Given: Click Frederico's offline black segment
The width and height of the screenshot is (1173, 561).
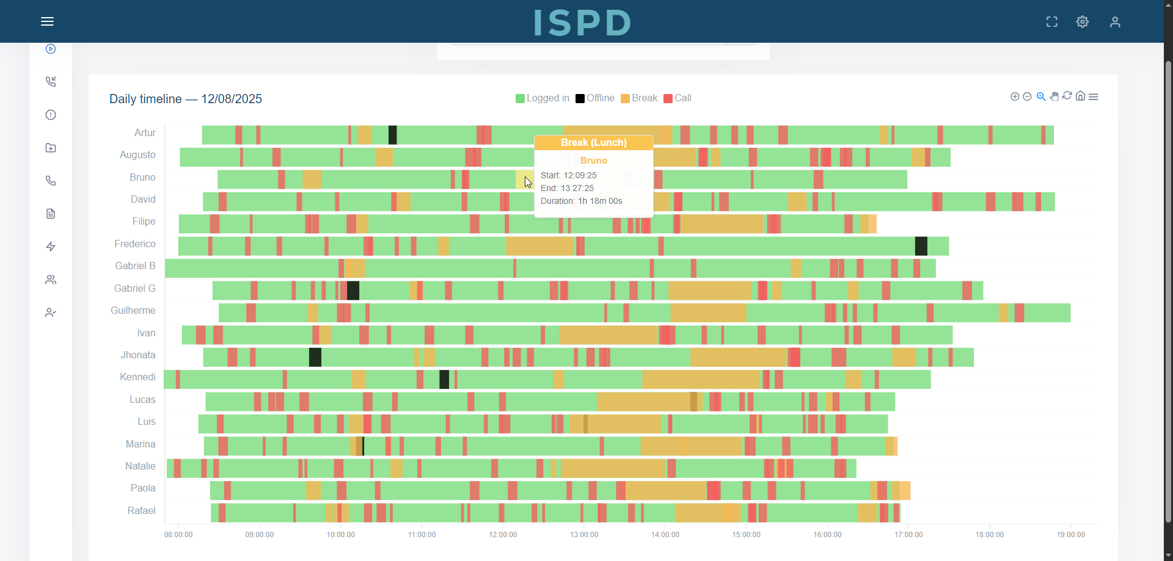Looking at the screenshot, I should coord(921,246).
